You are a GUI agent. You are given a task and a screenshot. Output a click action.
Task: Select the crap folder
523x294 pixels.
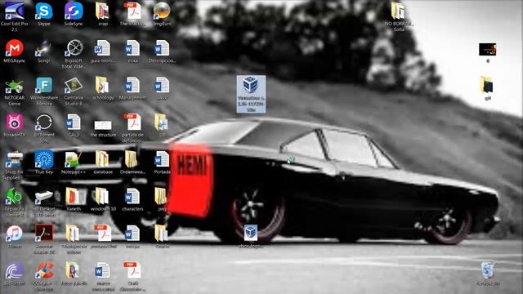(103, 14)
